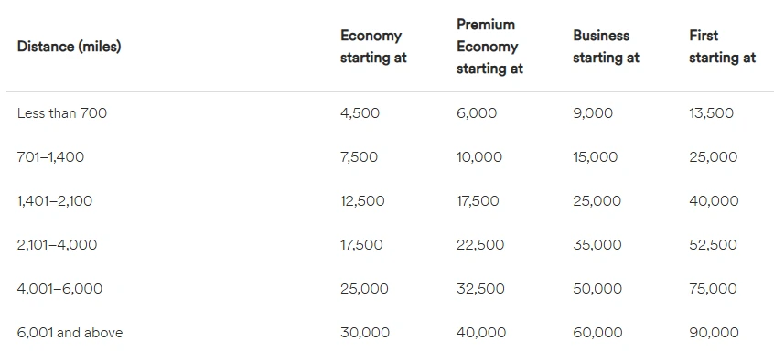This screenshot has width=774, height=363.
Task: Click the Distance (miles) column header
Action: click(70, 47)
